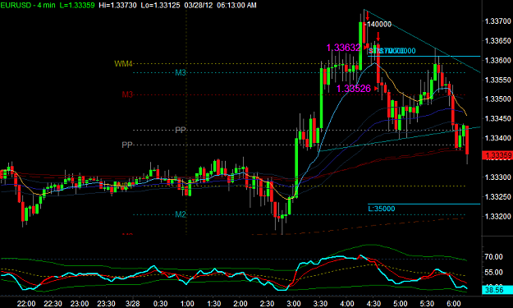Click 70.00 on the indicator scale
Viewport: 513px width, 308px height.
click(493, 257)
